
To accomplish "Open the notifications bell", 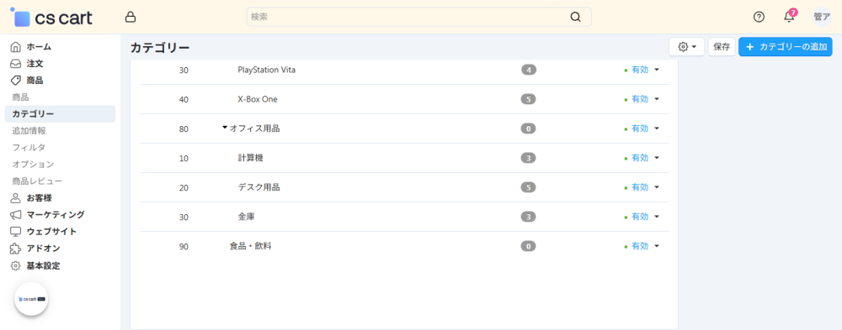I will pyautogui.click(x=789, y=17).
